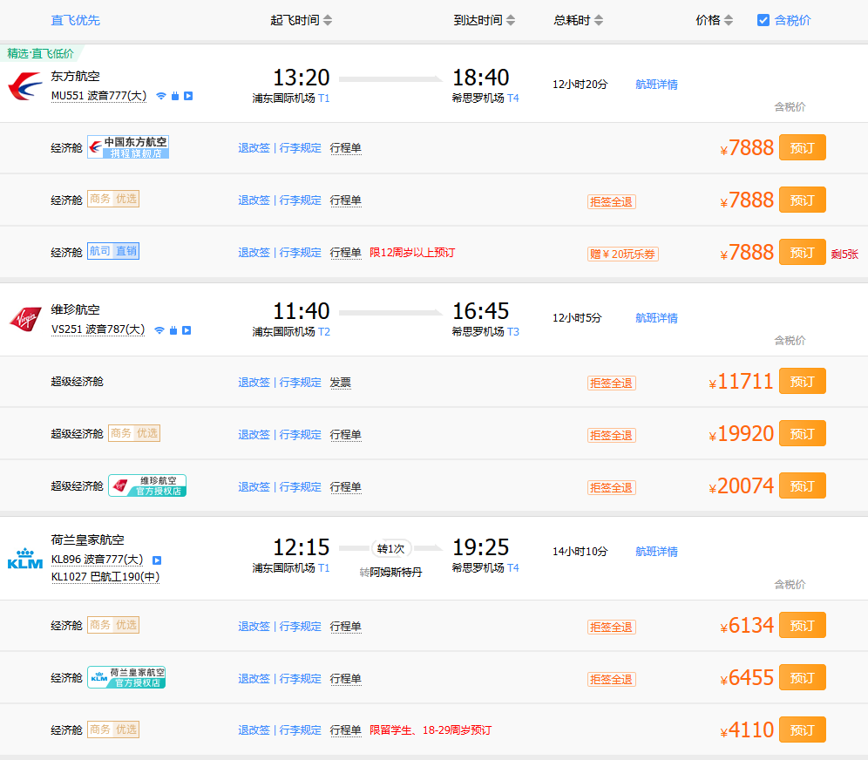
Task: Sort flights by 起飞时间
Action: [x=302, y=20]
